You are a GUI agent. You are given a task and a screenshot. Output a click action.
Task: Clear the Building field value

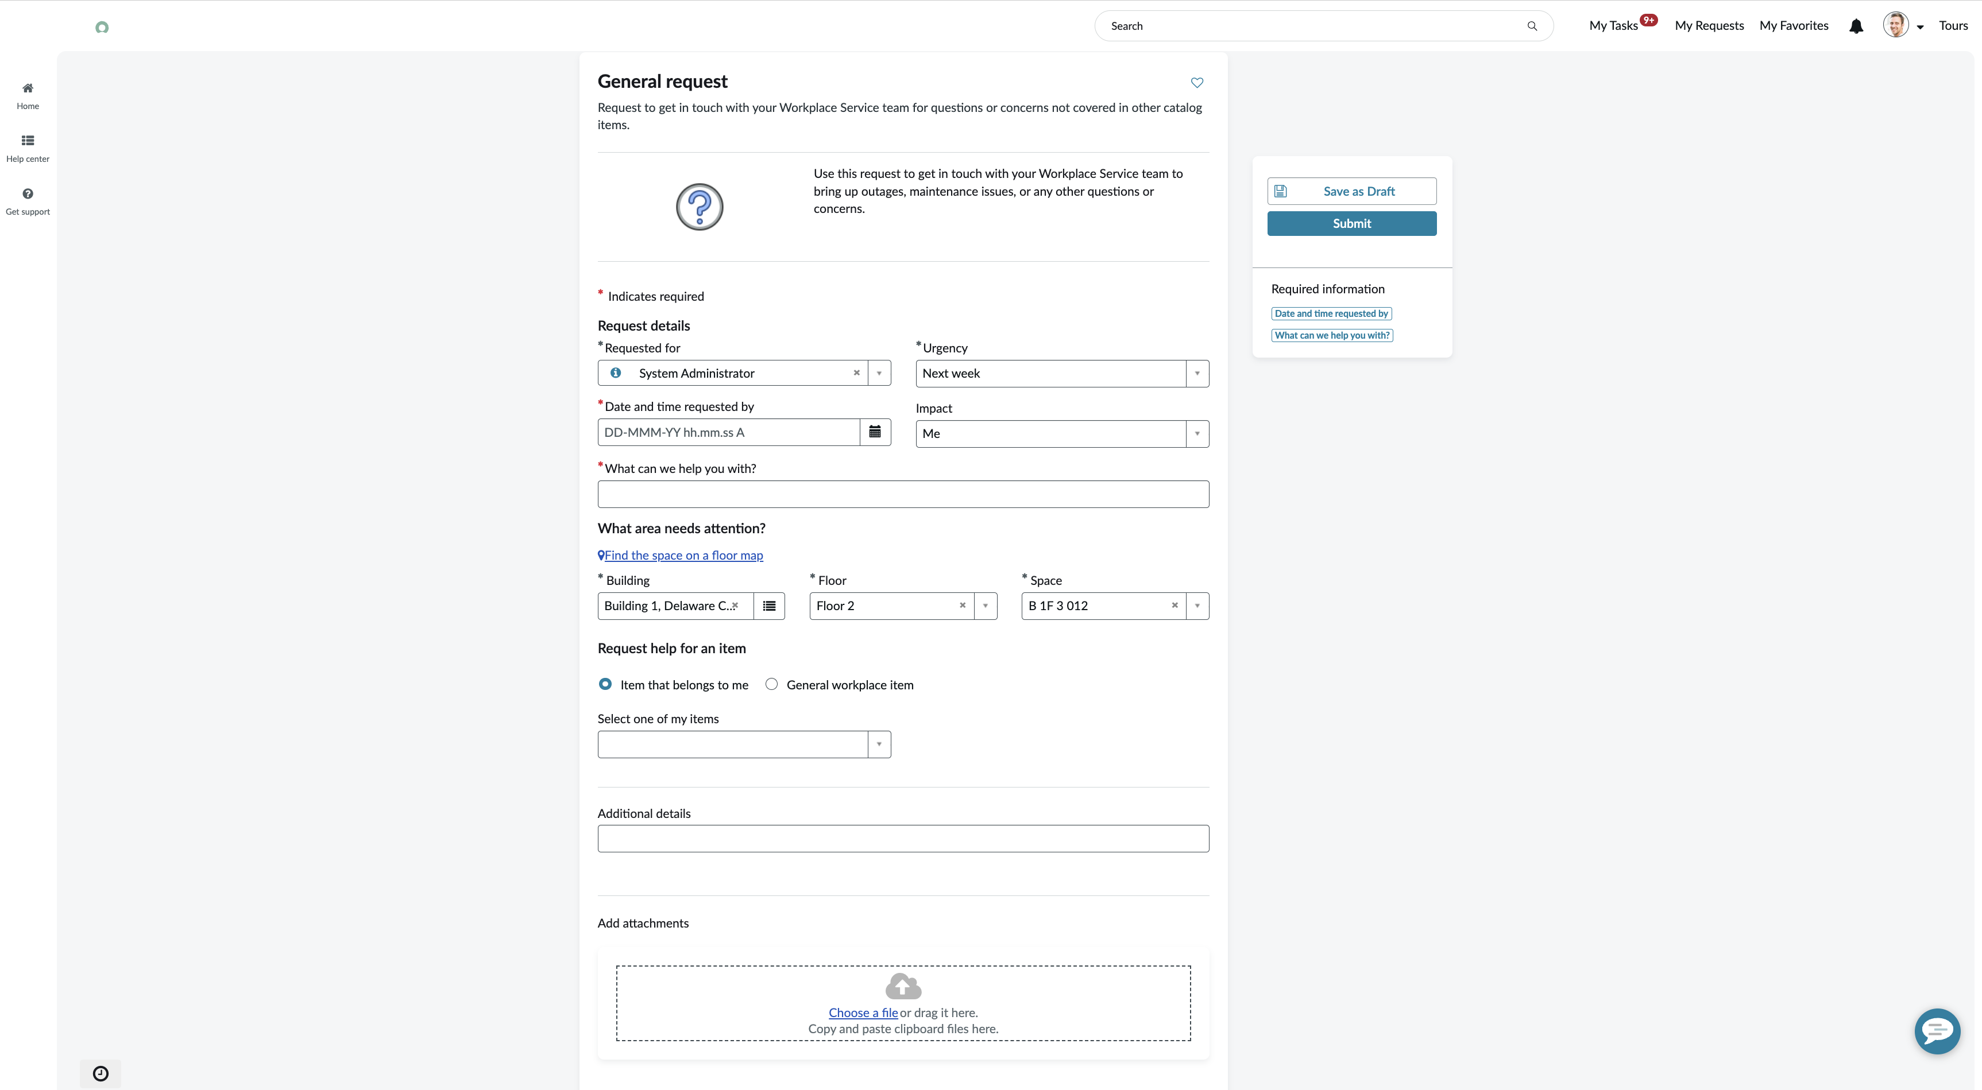click(736, 606)
